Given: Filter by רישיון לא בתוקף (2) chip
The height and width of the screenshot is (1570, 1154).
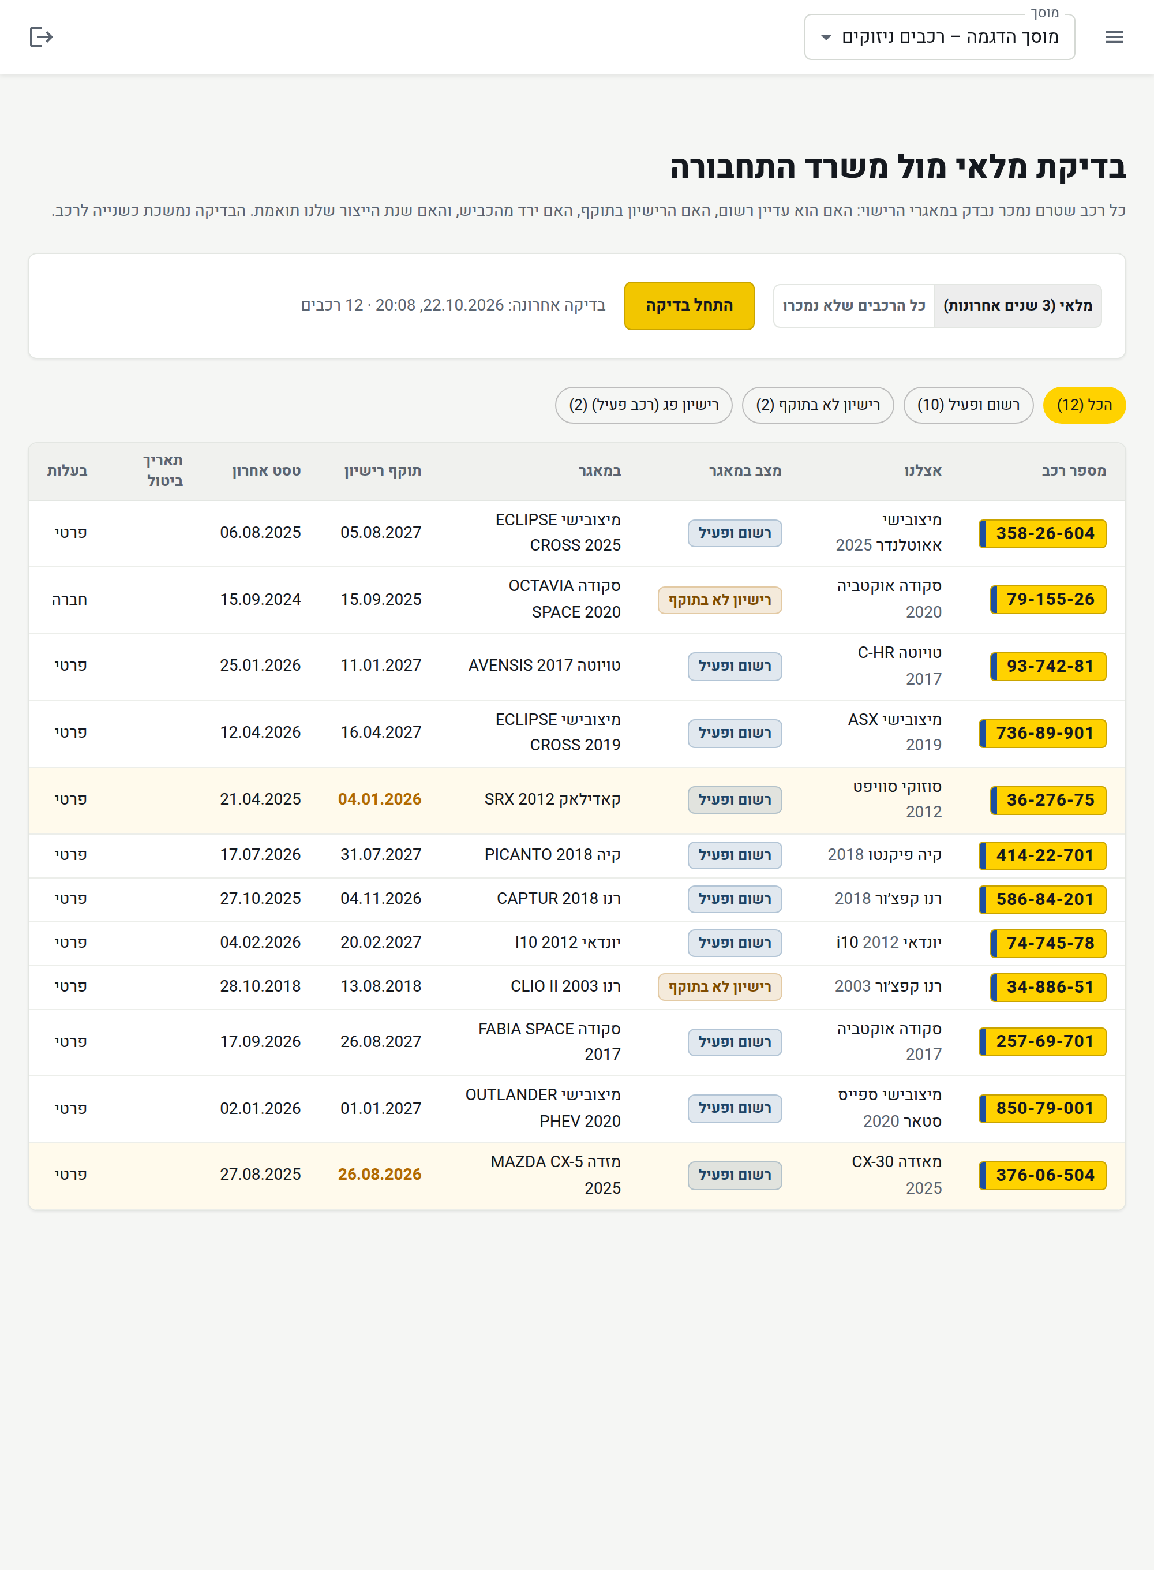Looking at the screenshot, I should pos(817,405).
